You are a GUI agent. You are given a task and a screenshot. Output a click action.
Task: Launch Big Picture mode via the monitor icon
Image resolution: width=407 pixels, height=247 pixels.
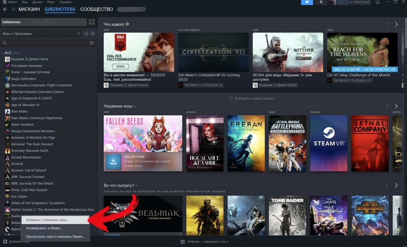(x=378, y=2)
